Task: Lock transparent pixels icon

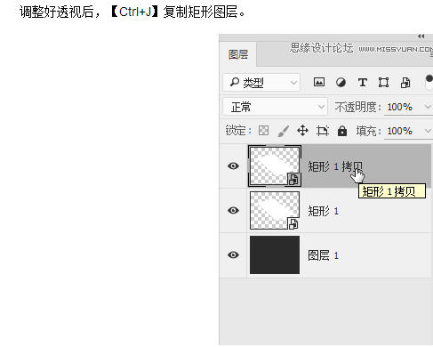Action: pyautogui.click(x=263, y=130)
